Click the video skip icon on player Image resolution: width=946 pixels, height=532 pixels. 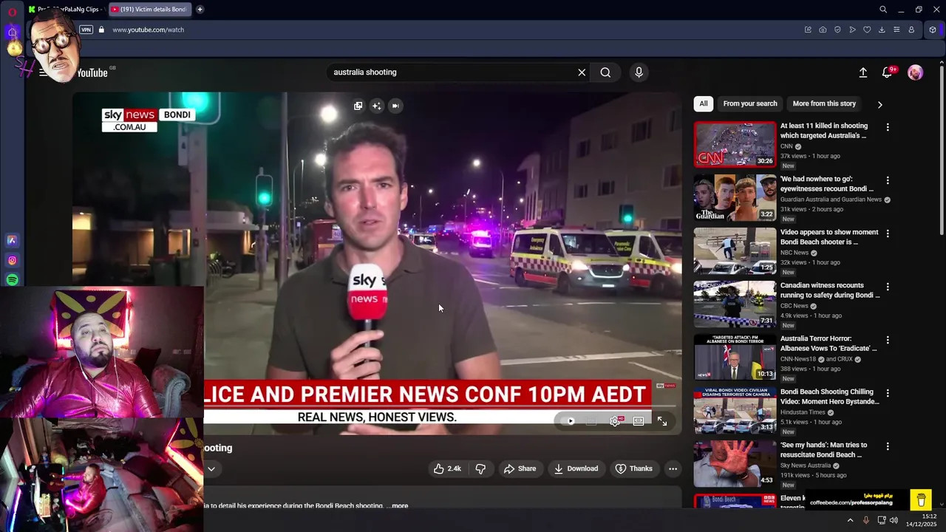coord(395,106)
